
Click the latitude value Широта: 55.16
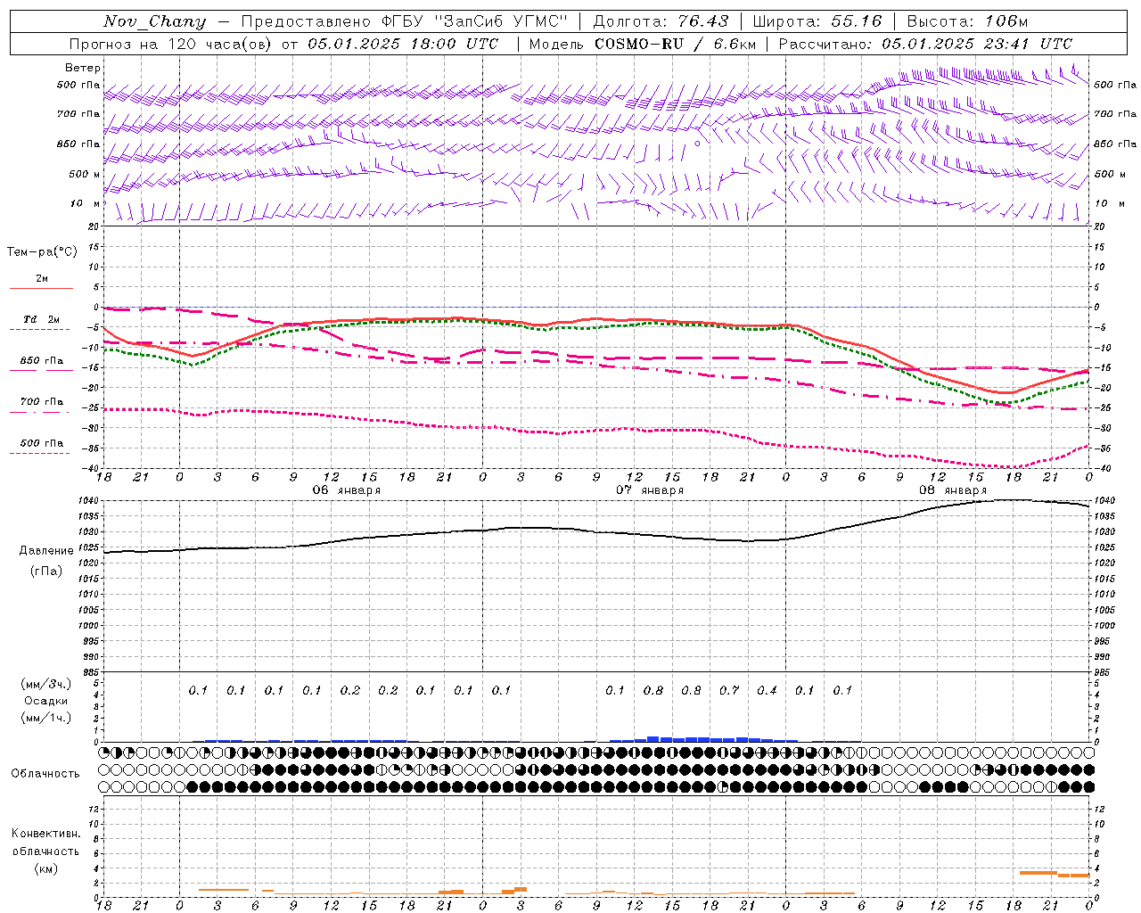[x=817, y=21]
